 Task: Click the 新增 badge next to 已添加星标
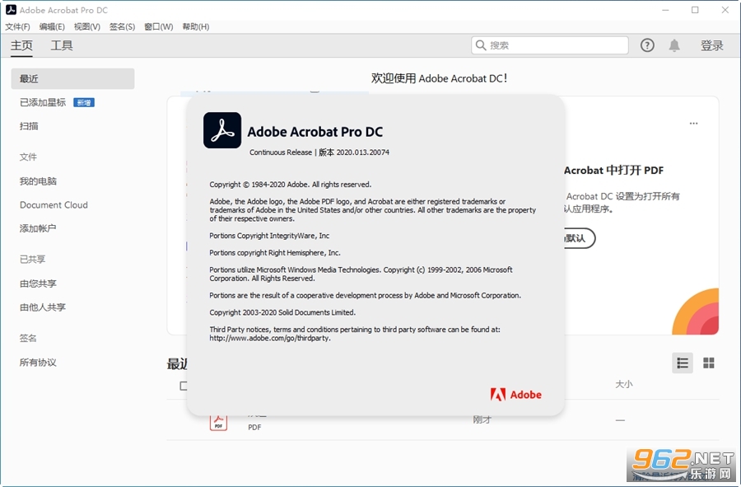coord(84,103)
